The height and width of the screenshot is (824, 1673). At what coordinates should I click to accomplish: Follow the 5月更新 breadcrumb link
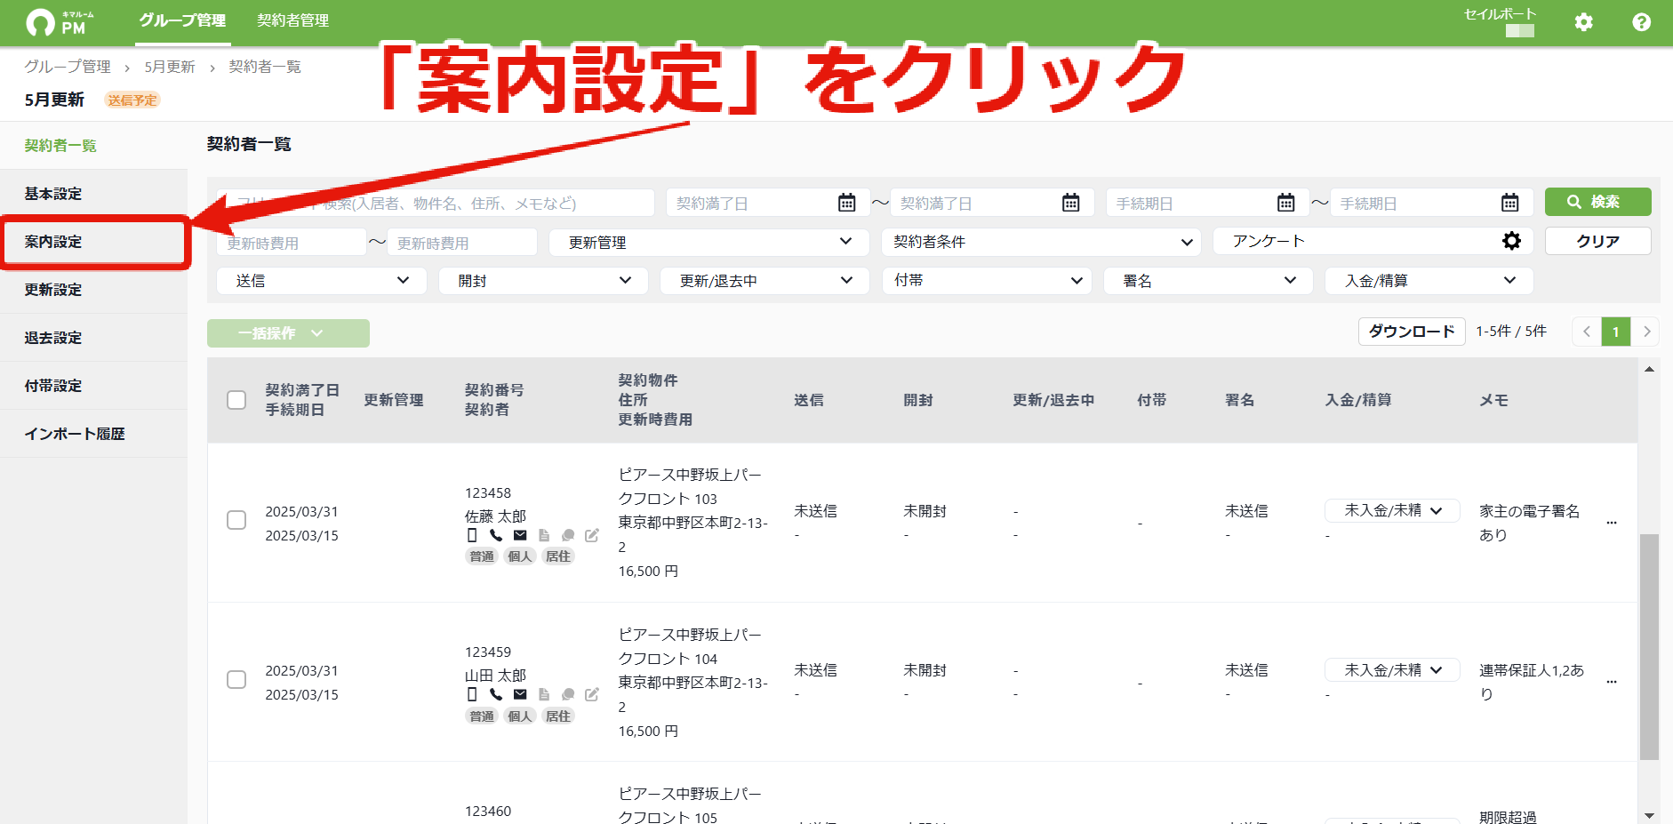(x=170, y=67)
